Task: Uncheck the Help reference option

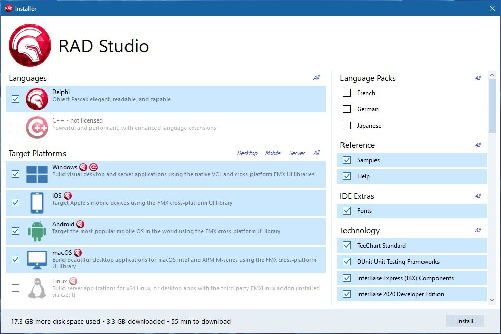Action: tap(347, 176)
